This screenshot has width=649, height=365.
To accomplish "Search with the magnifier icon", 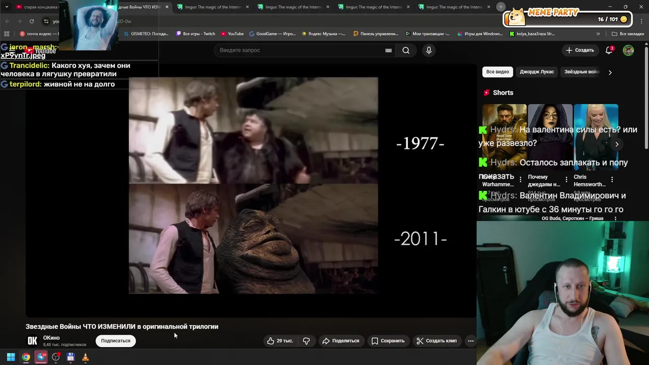I will [x=406, y=50].
